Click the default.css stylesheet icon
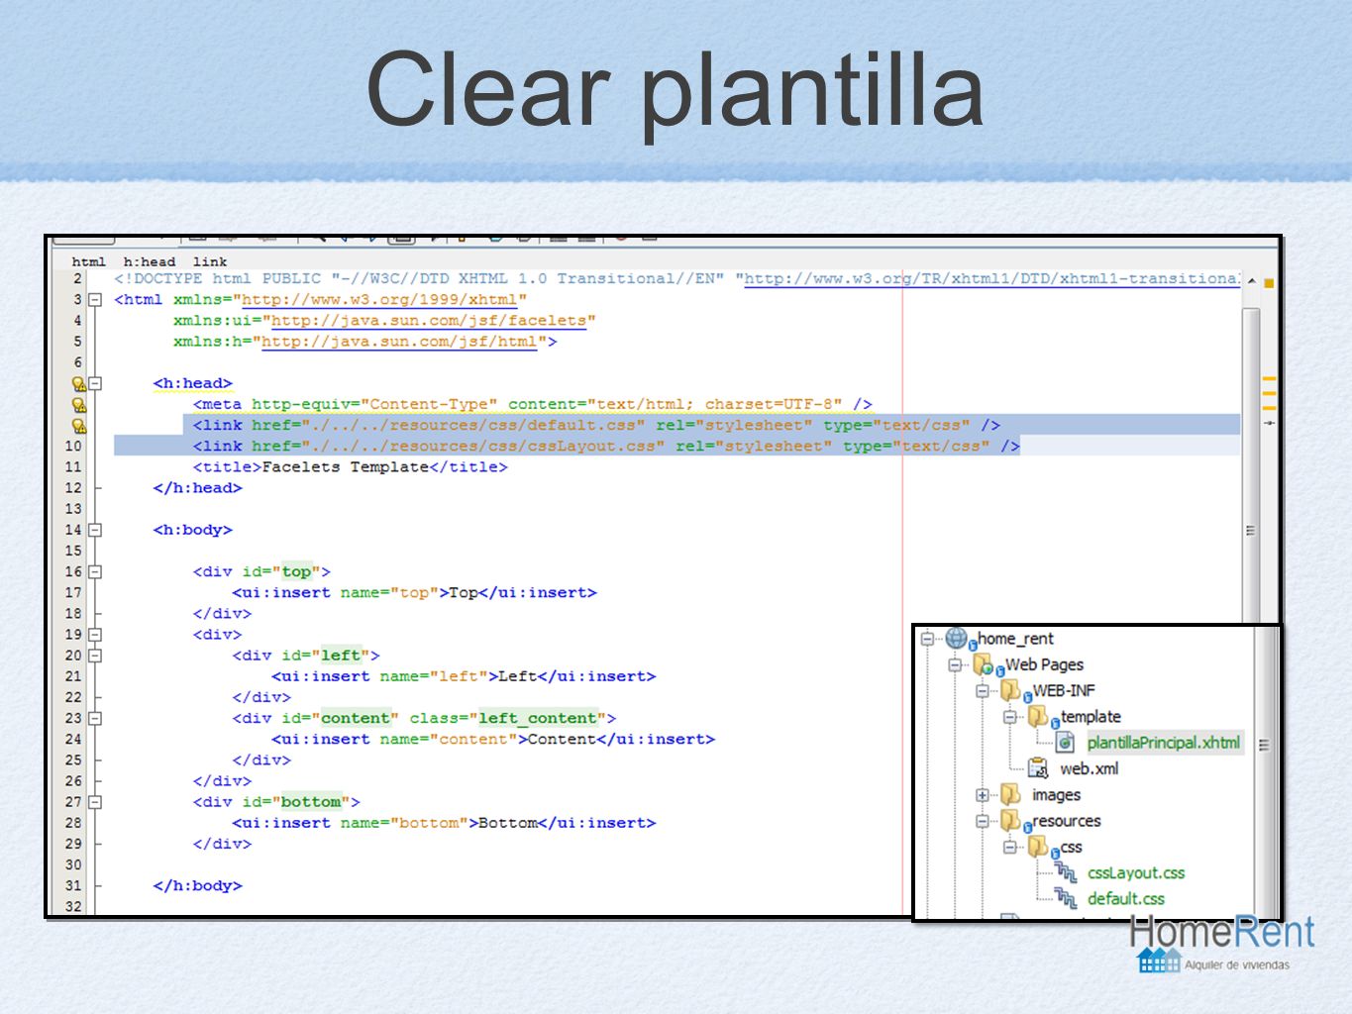This screenshot has width=1352, height=1014. [x=1066, y=898]
